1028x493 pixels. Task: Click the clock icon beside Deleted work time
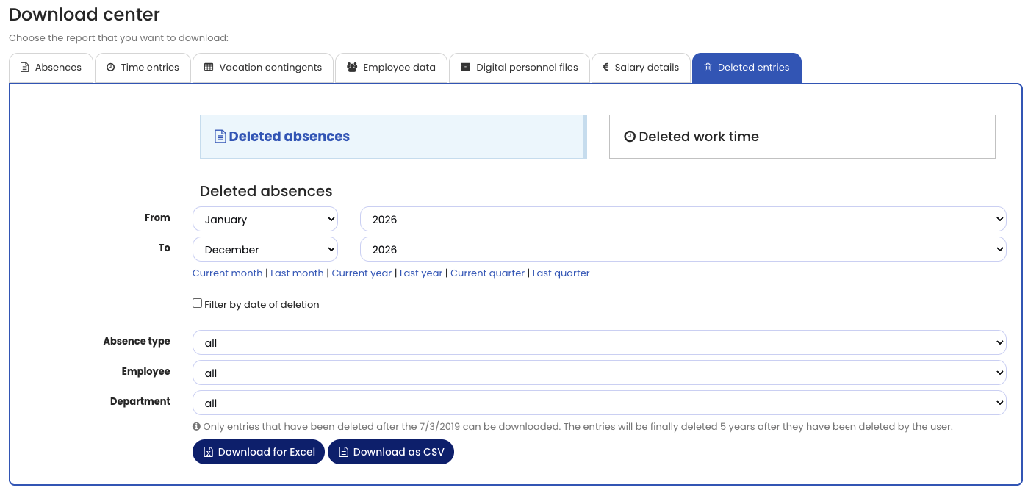[629, 137]
